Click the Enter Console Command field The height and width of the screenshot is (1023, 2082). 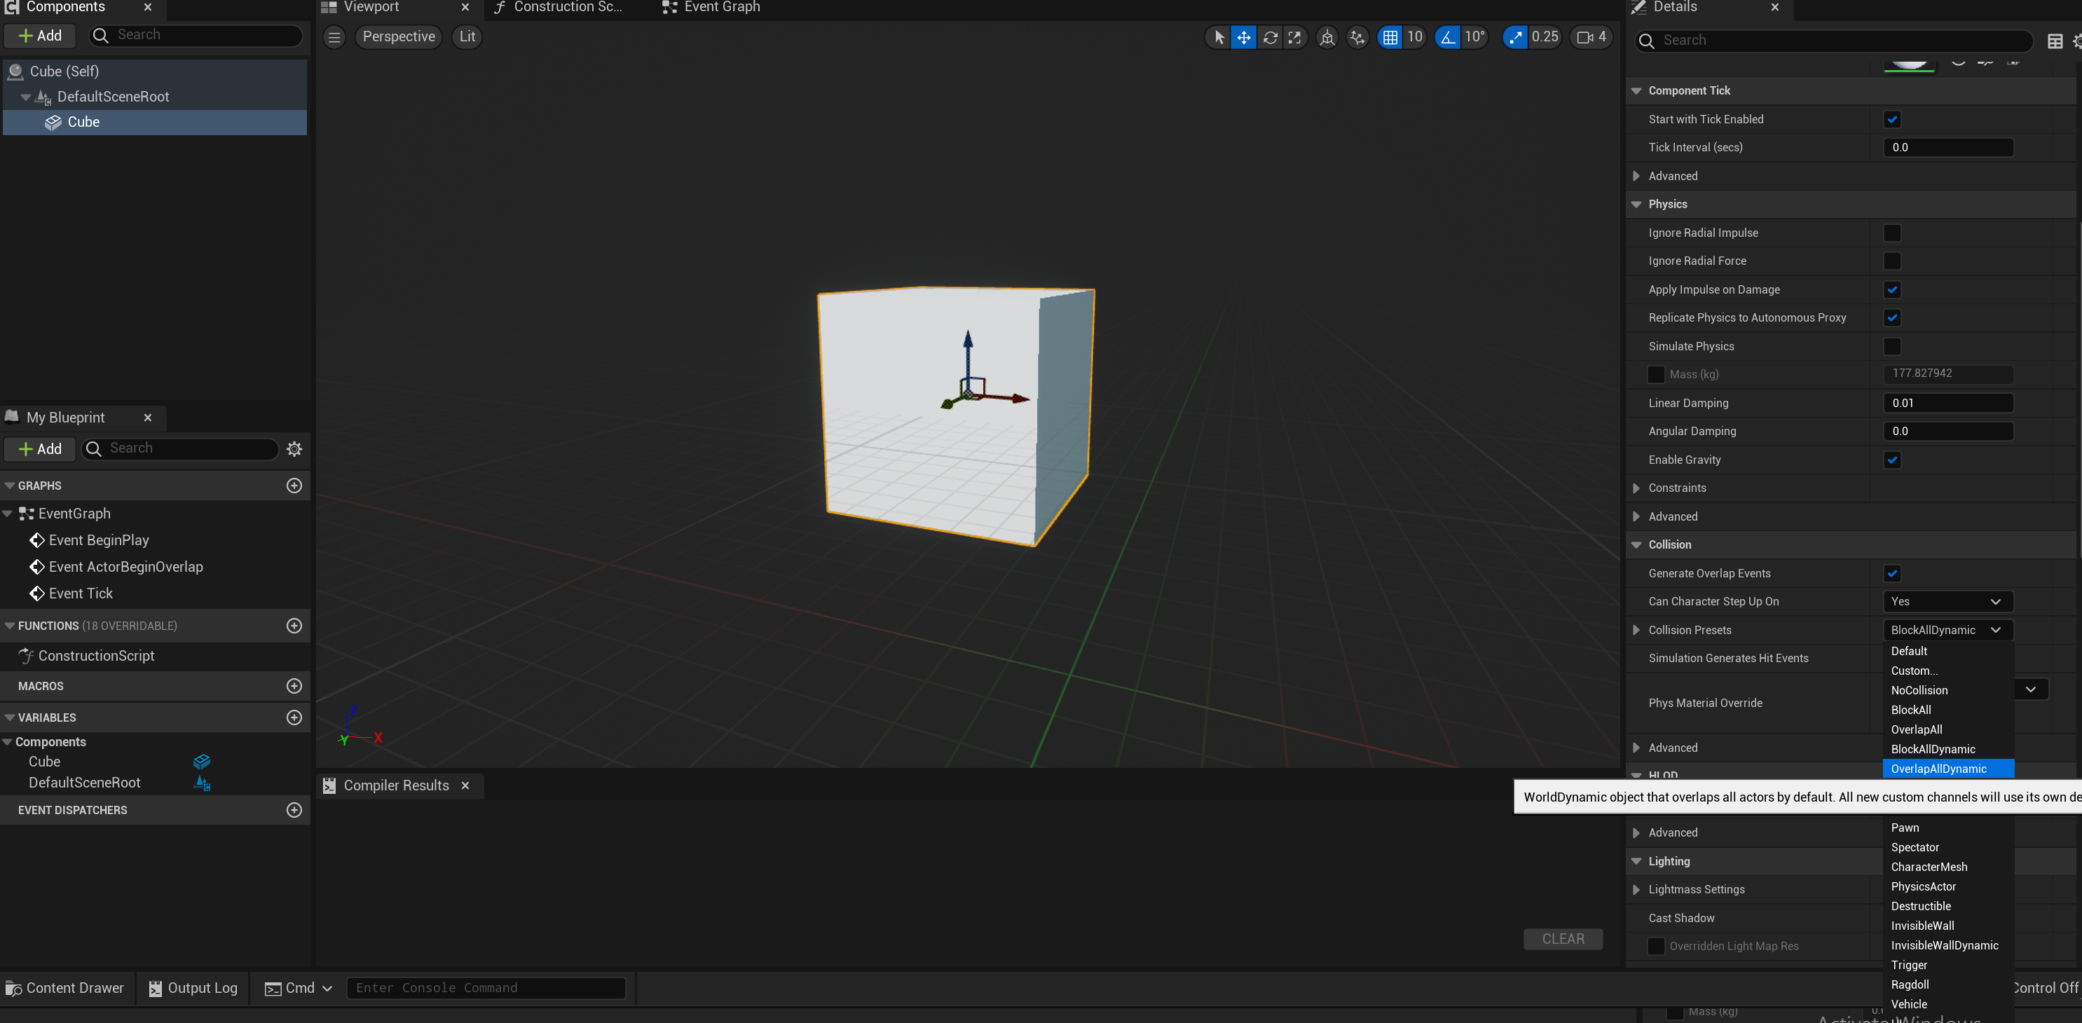tap(486, 988)
